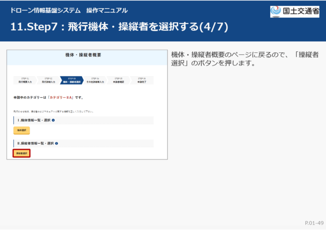Select the highlighted STEP 03 機体・操縦者選択 step
This screenshot has height=230, width=326.
72,80
